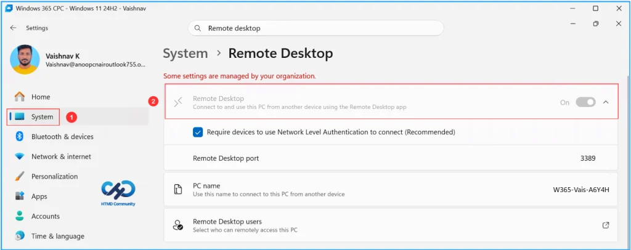Image resolution: width=631 pixels, height=250 pixels.
Task: Click the Accounts person icon
Action: pyautogui.click(x=20, y=216)
